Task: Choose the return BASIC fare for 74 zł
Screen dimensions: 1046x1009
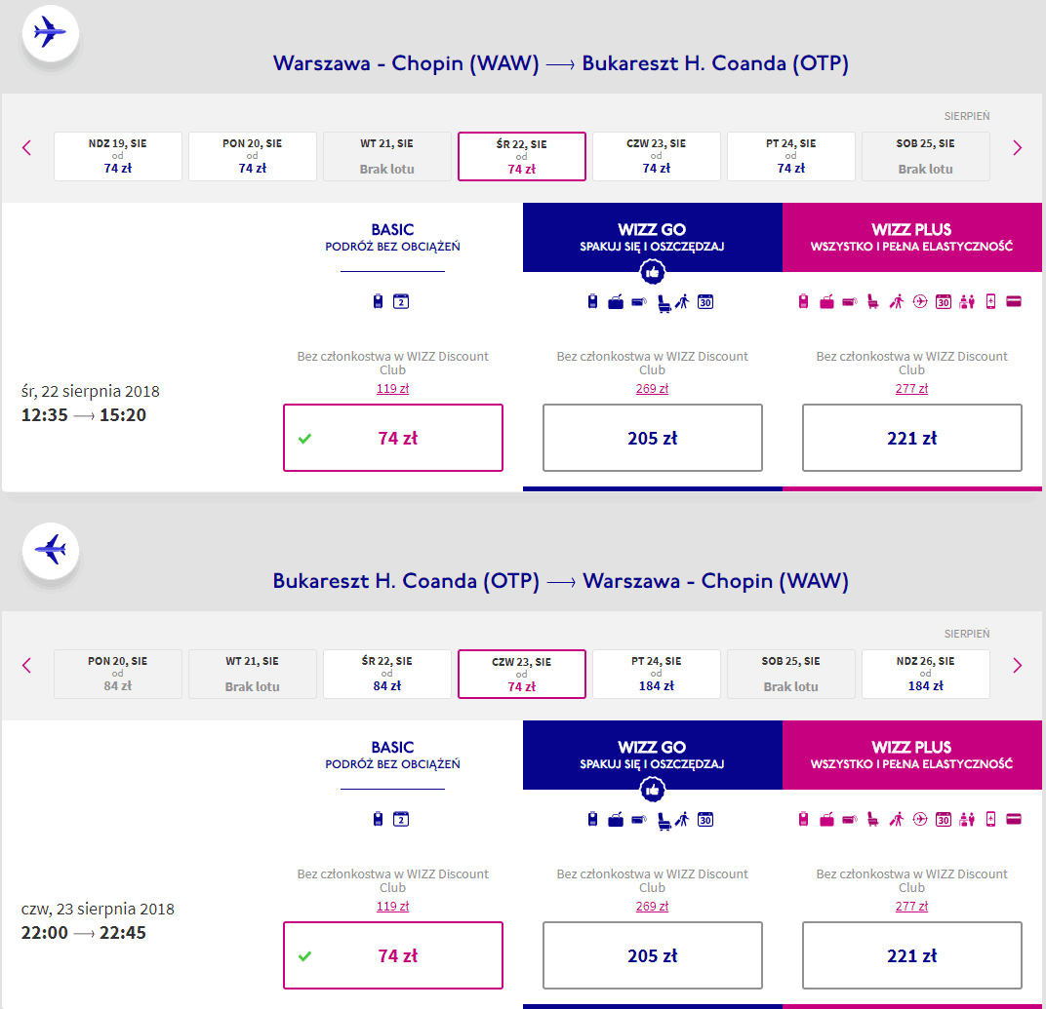Action: click(393, 955)
